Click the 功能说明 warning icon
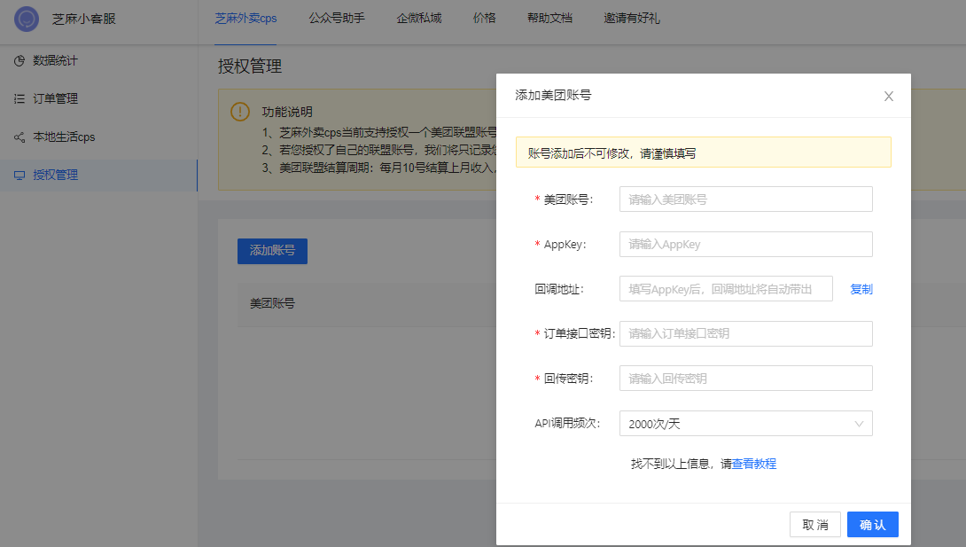This screenshot has height=547, width=966. coord(239,112)
